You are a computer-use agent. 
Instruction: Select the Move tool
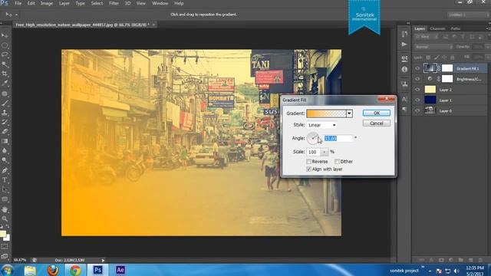pyautogui.click(x=5, y=36)
